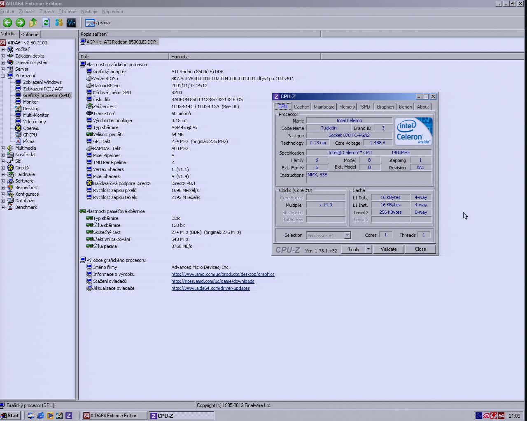Click the folder-up toolbar icon

tap(33, 23)
